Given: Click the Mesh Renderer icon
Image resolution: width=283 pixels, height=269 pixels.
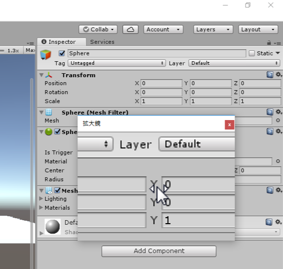Looking at the screenshot, I should tap(49, 190).
